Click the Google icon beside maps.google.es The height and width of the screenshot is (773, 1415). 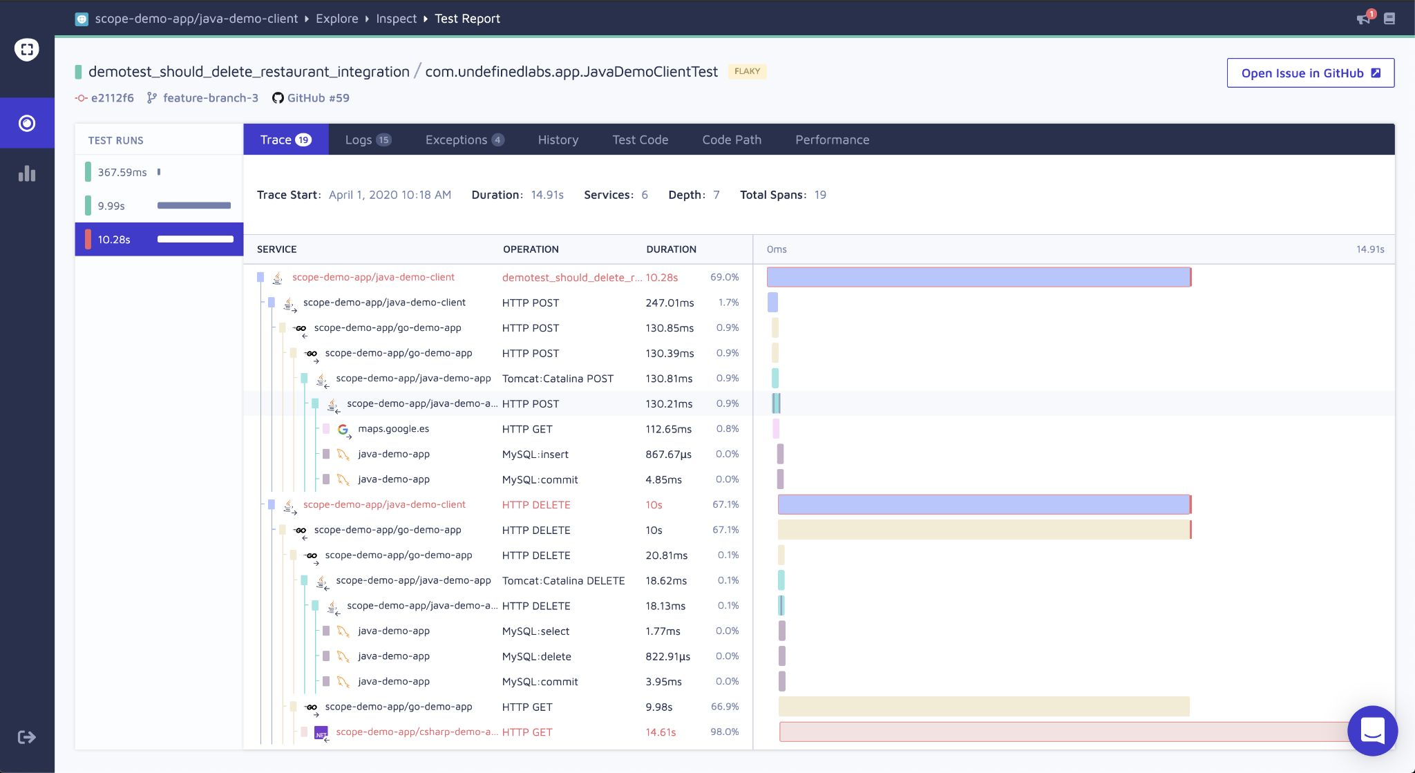[x=343, y=429]
